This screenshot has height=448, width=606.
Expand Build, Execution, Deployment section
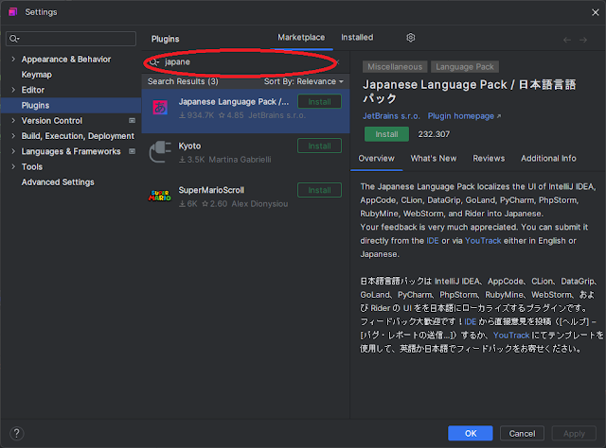tap(13, 136)
